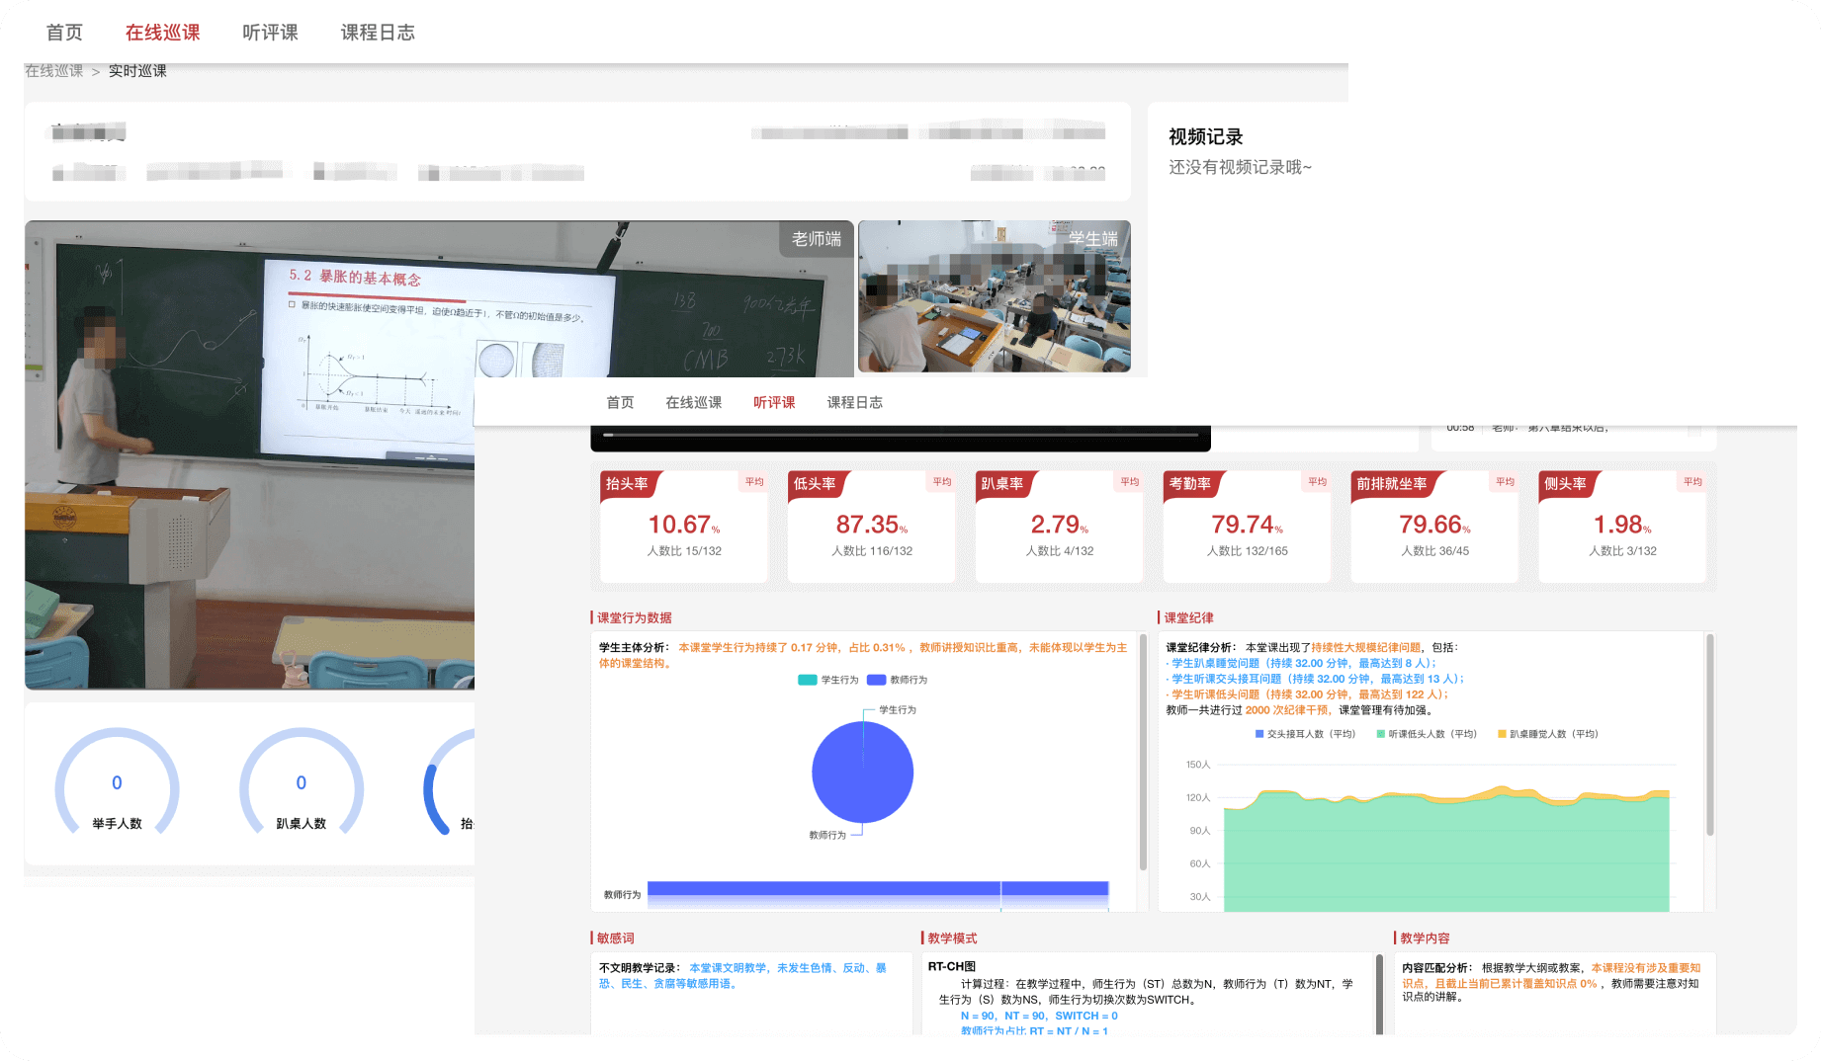Viewport: 1821px width, 1061px height.
Task: Select the 趴桌人数 gauge
Action: [302, 787]
